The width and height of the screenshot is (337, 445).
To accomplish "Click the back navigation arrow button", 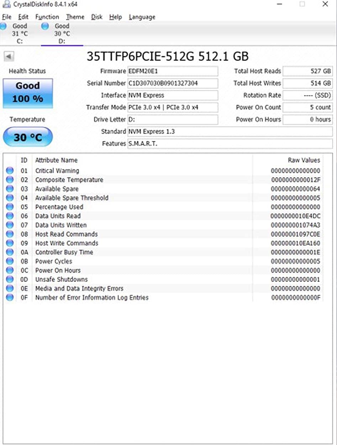I will point(9,57).
